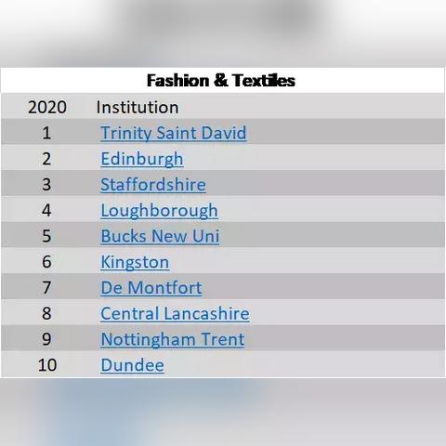446x446 pixels.
Task: Open the Staffordshire link
Action: click(153, 185)
